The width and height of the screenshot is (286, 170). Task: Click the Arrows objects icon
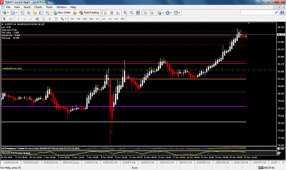click(62, 19)
